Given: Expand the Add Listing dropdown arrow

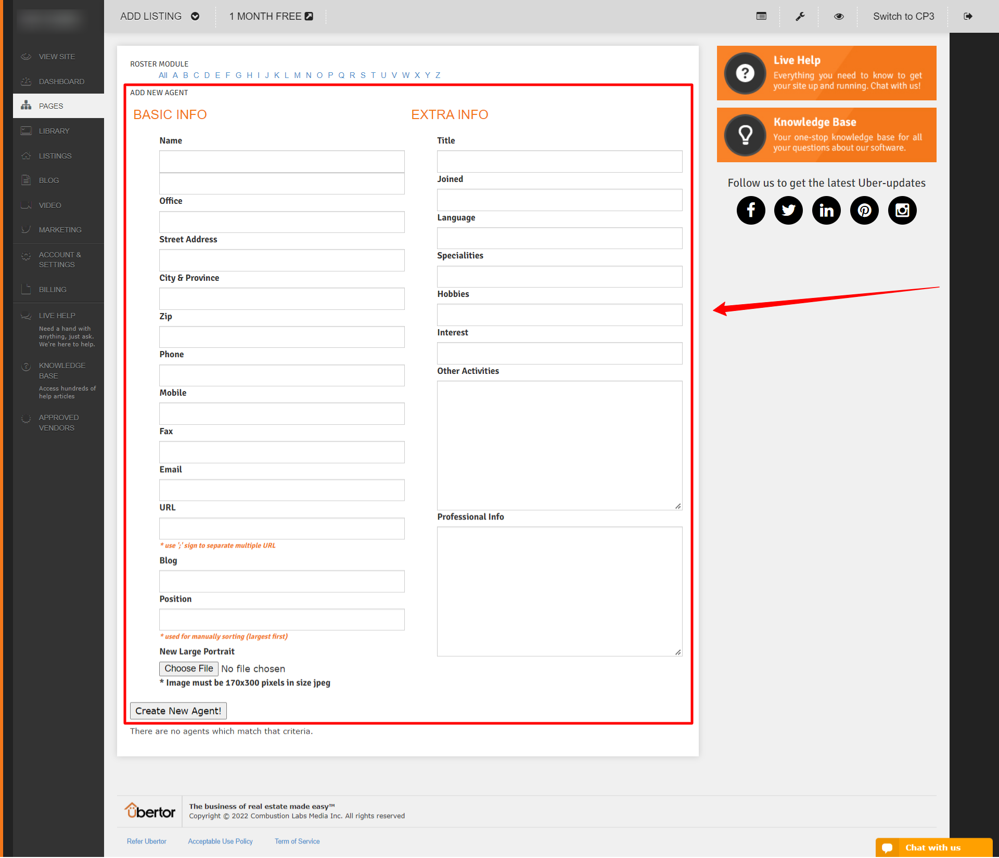Looking at the screenshot, I should (x=195, y=16).
